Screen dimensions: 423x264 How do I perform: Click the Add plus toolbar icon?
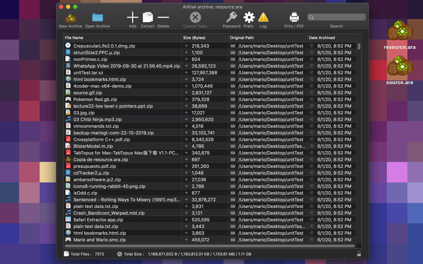click(132, 18)
